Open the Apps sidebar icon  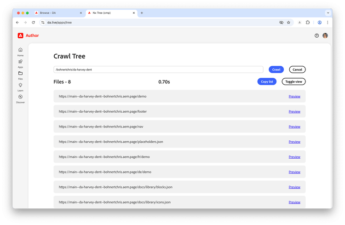20,61
